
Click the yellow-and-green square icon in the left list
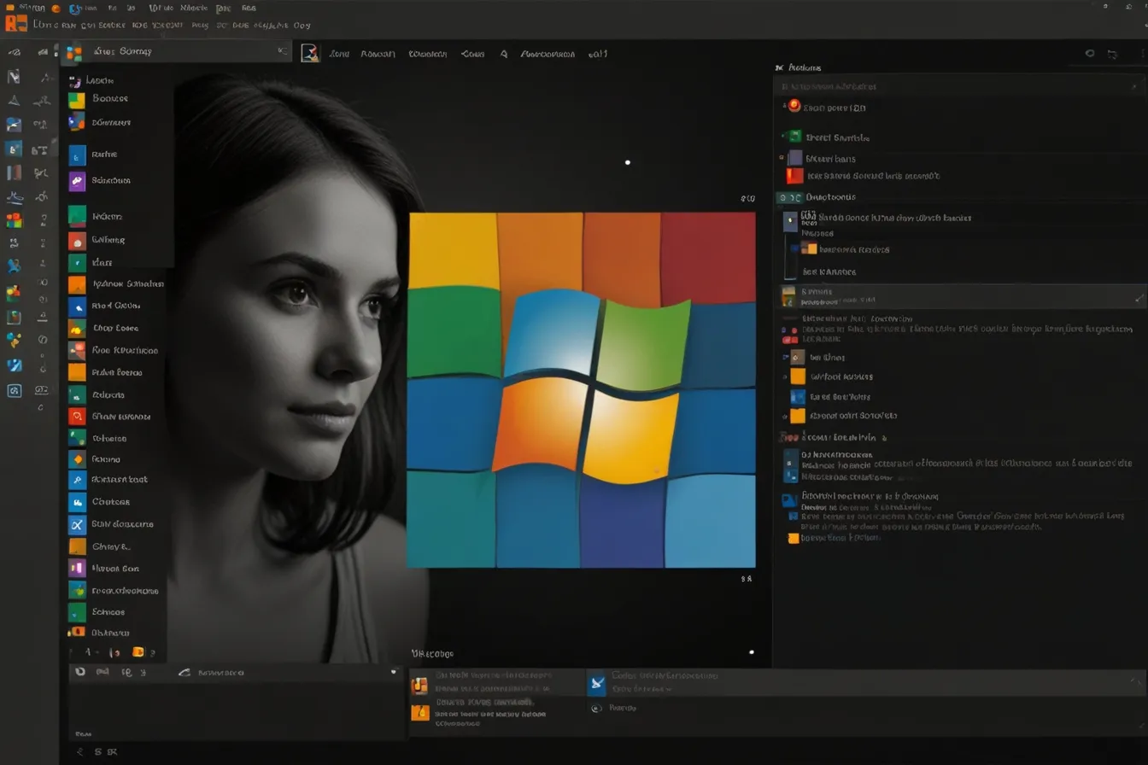coord(77,99)
